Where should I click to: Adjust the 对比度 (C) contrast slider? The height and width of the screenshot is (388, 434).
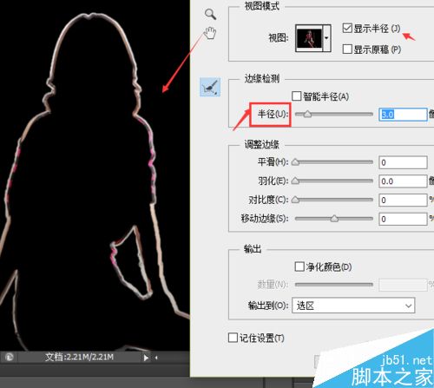click(x=295, y=200)
